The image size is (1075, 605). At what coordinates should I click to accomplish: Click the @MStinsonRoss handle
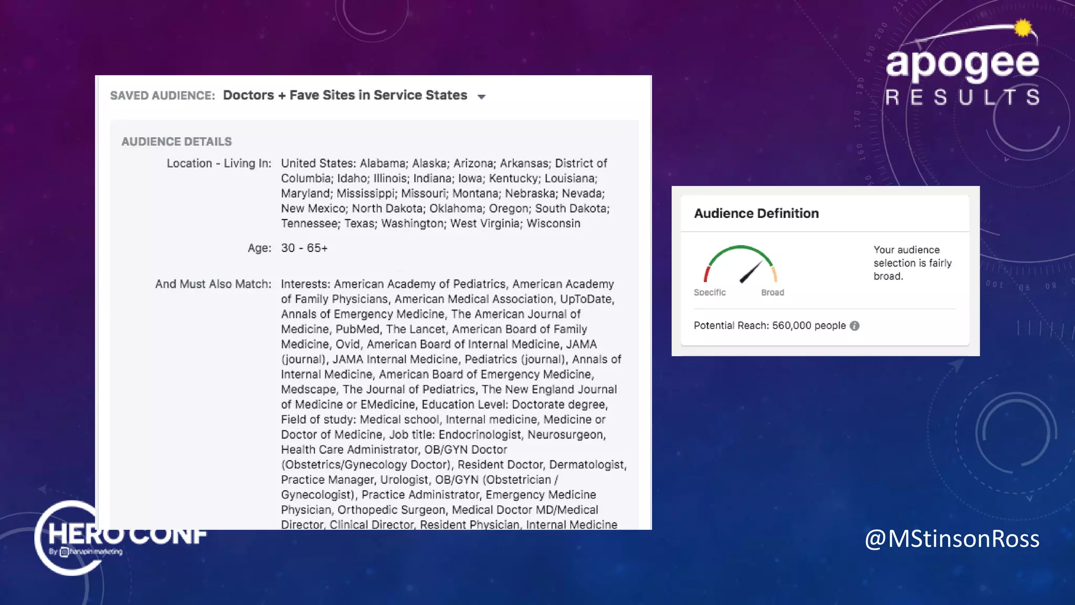point(952,539)
